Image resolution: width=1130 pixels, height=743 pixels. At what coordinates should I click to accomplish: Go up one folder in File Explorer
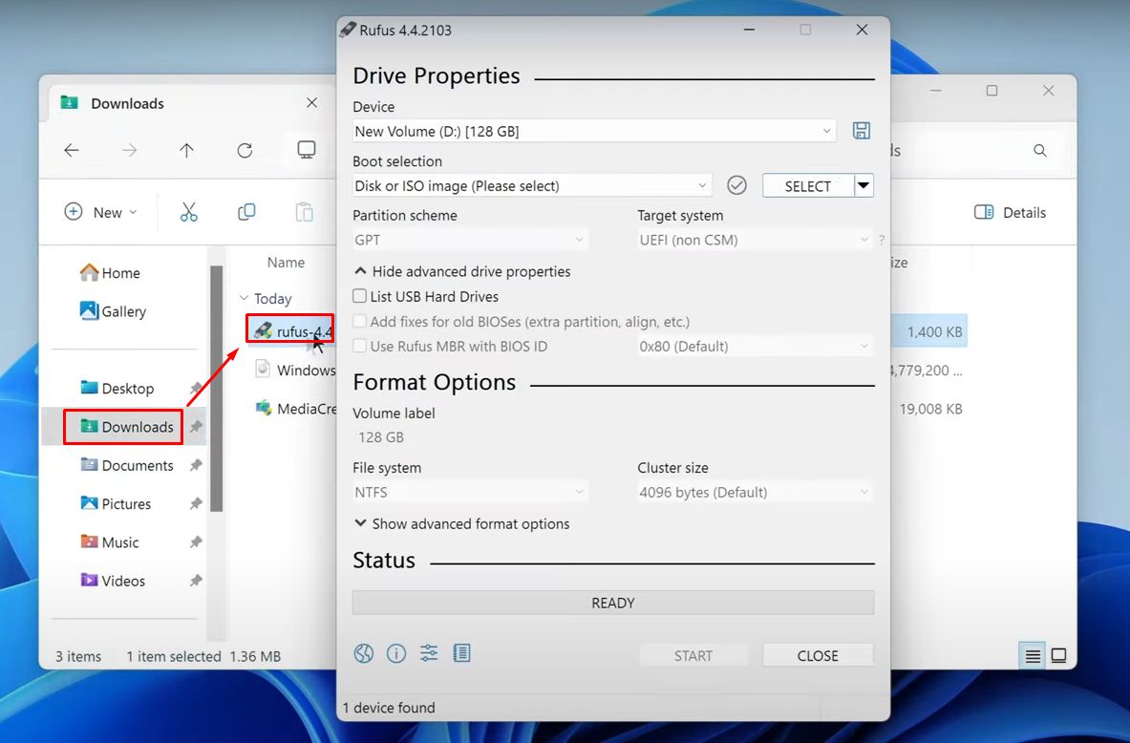(x=186, y=150)
